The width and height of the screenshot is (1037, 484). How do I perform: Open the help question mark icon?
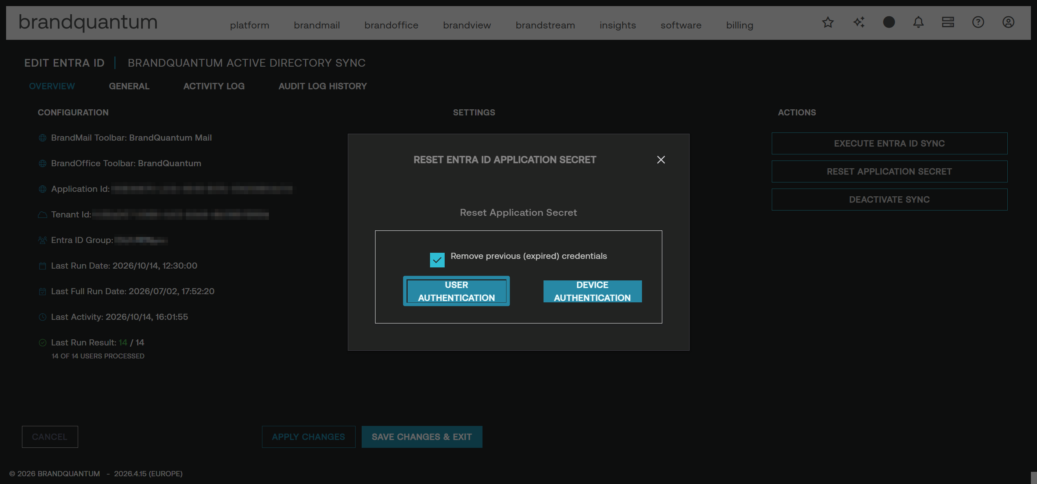[x=978, y=22]
